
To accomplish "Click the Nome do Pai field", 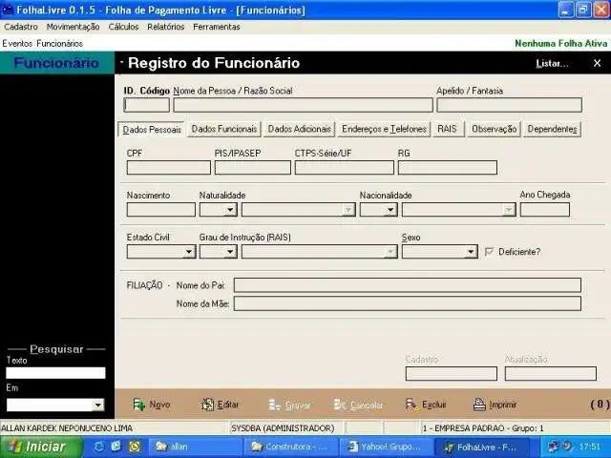I will pyautogui.click(x=408, y=285).
